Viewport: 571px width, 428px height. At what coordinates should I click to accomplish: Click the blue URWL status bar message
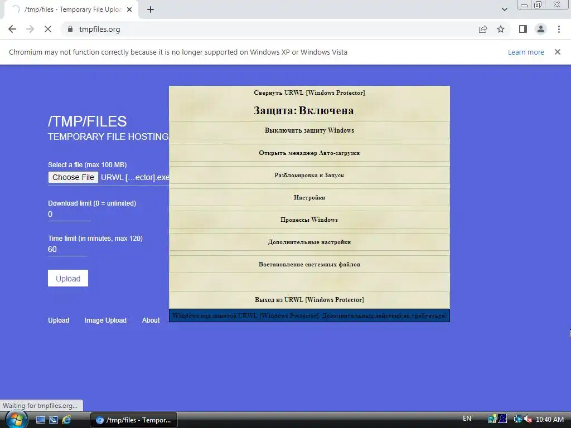coord(309,315)
